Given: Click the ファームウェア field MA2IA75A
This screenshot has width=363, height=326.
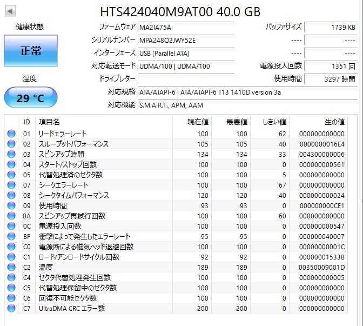Looking at the screenshot, I should pyautogui.click(x=186, y=28).
